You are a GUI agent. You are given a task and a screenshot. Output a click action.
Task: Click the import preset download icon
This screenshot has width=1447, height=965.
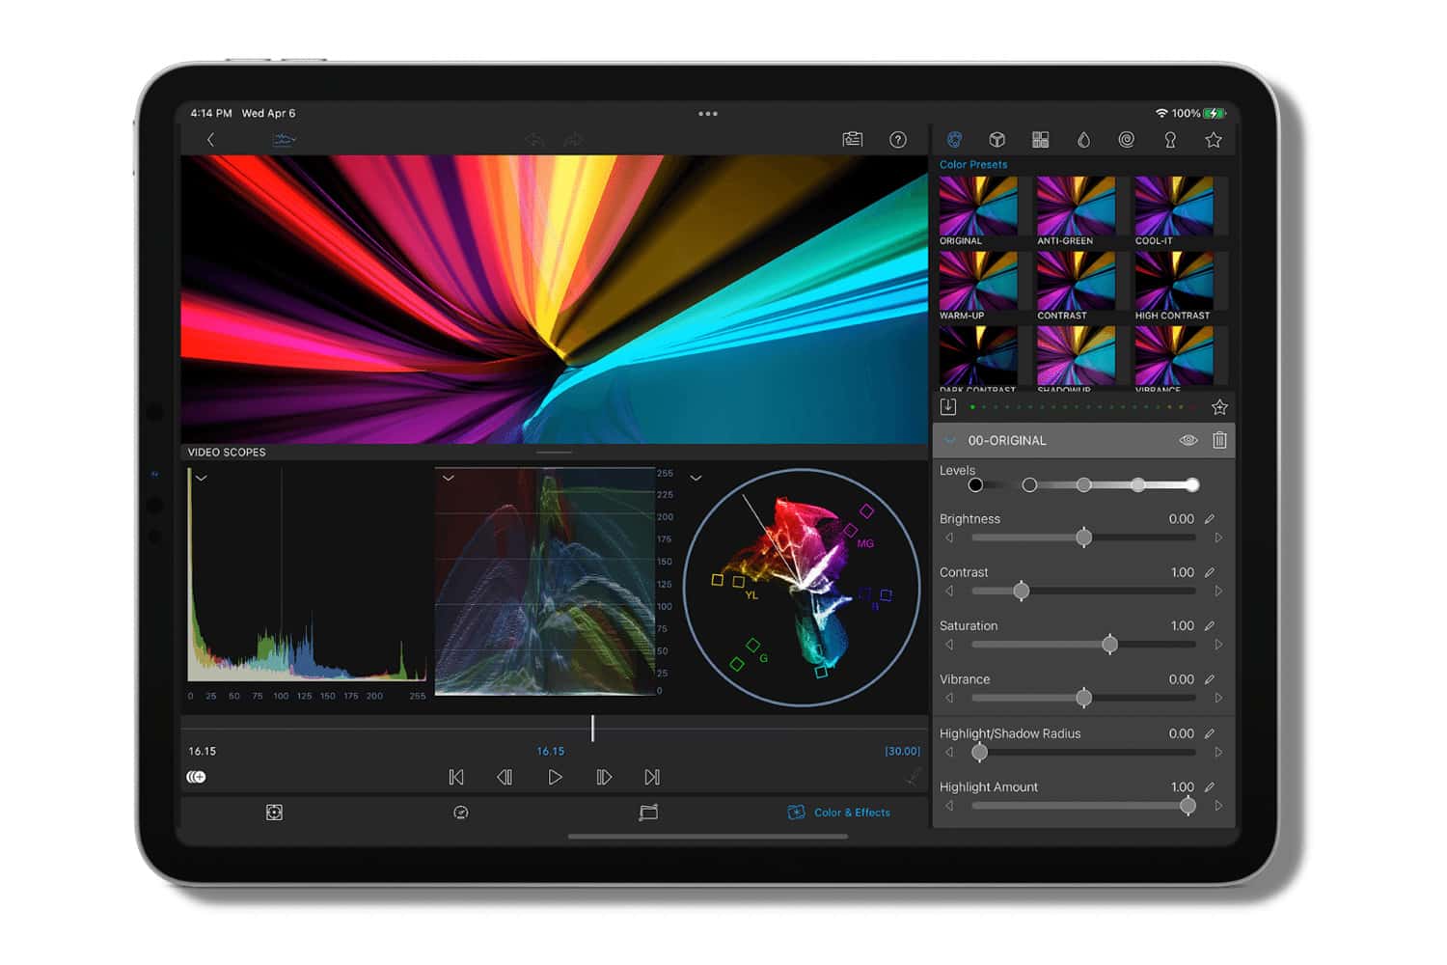pos(948,407)
